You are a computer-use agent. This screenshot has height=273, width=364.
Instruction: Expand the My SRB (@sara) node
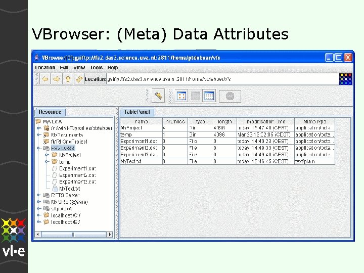39,202
